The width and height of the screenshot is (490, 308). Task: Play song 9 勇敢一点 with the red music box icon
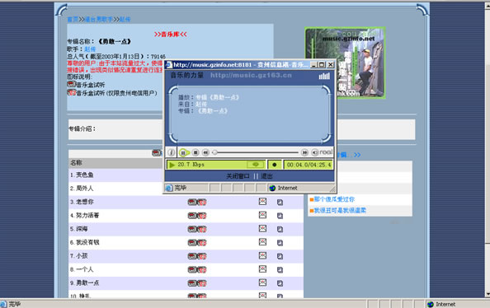point(202,283)
